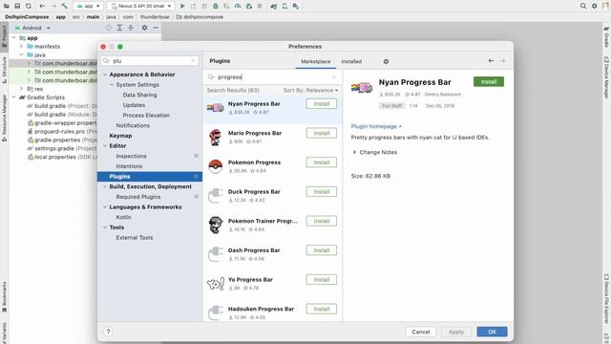Clear the 'plu' settings search field
611x344 pixels.
point(193,61)
